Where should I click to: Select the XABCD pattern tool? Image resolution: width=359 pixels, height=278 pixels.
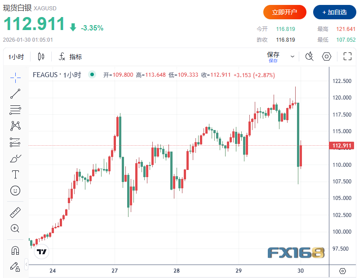(15, 126)
